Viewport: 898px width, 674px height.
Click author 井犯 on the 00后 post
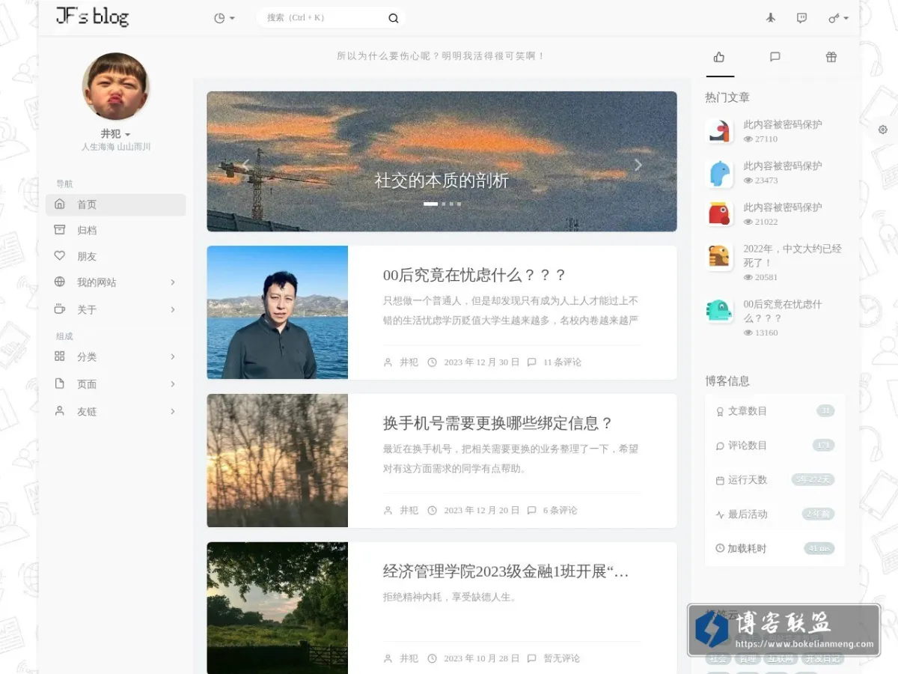(409, 362)
